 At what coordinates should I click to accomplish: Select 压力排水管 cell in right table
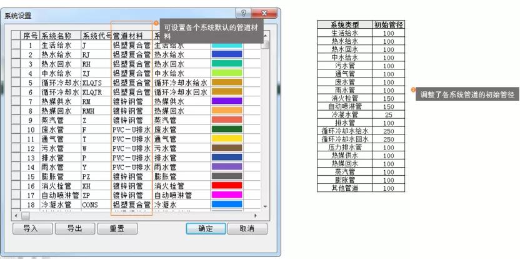[x=344, y=148]
